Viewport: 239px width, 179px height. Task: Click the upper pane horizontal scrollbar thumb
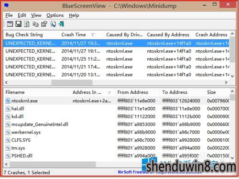coord(72,82)
